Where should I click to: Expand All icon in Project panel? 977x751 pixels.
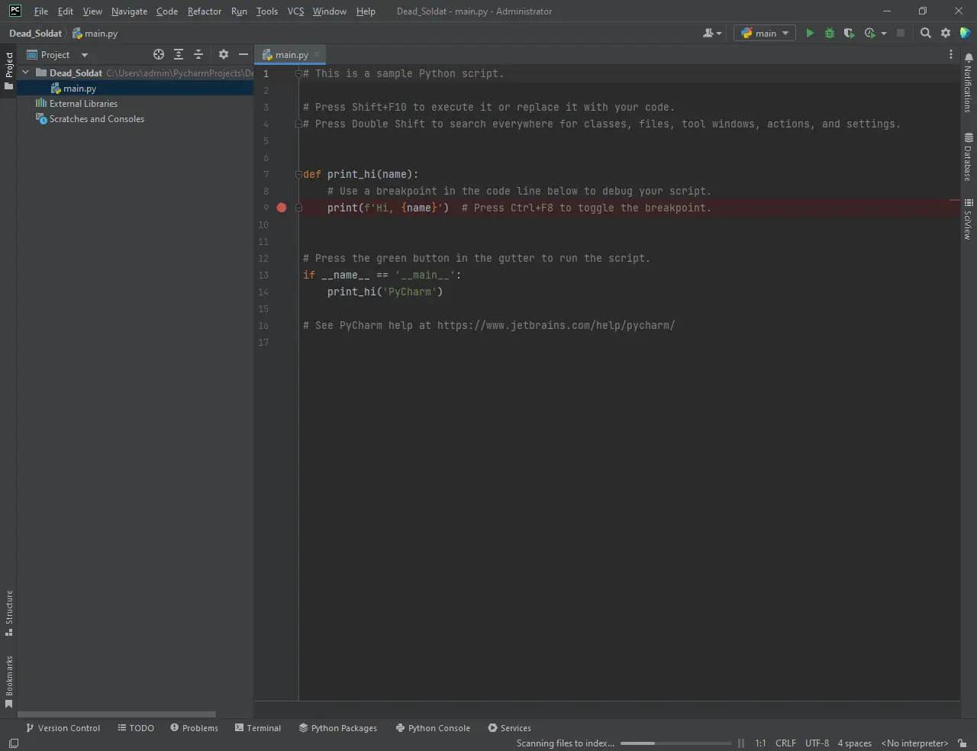[x=179, y=54]
